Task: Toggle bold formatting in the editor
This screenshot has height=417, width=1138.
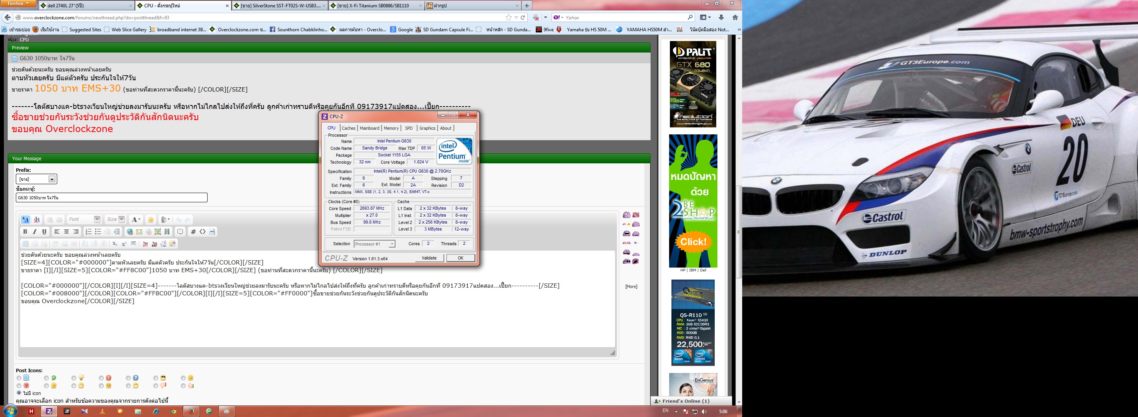Action: click(25, 232)
